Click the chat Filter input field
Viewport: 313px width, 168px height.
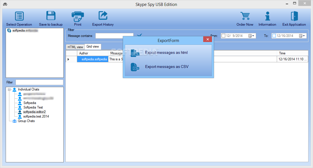(x=40, y=82)
